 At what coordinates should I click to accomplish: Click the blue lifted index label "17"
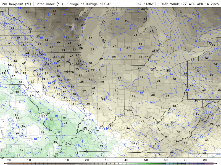point(89,18)
